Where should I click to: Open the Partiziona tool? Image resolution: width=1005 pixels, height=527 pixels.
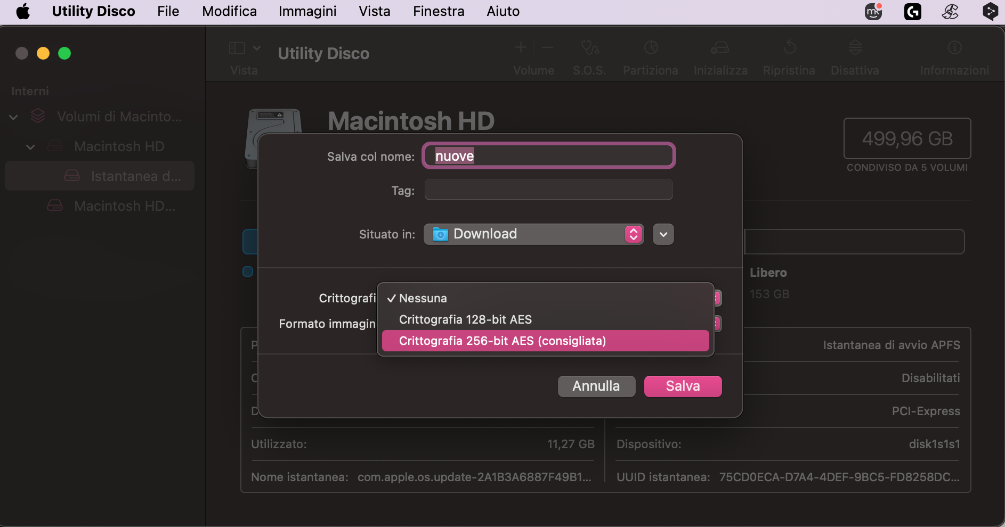651,57
